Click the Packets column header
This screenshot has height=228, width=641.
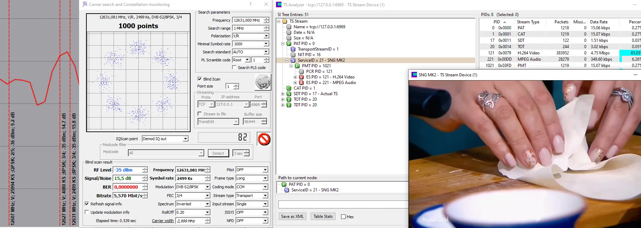tap(561, 22)
